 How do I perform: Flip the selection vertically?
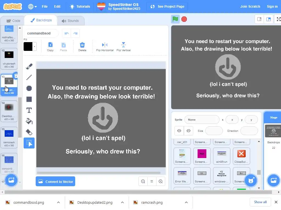123,47
